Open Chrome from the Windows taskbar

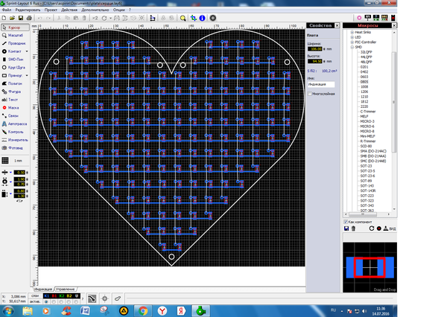tap(143, 310)
